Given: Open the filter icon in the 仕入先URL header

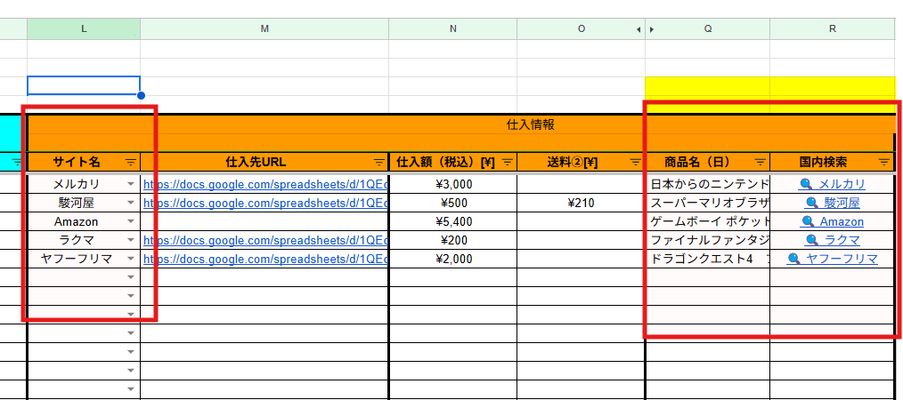Looking at the screenshot, I should (379, 162).
